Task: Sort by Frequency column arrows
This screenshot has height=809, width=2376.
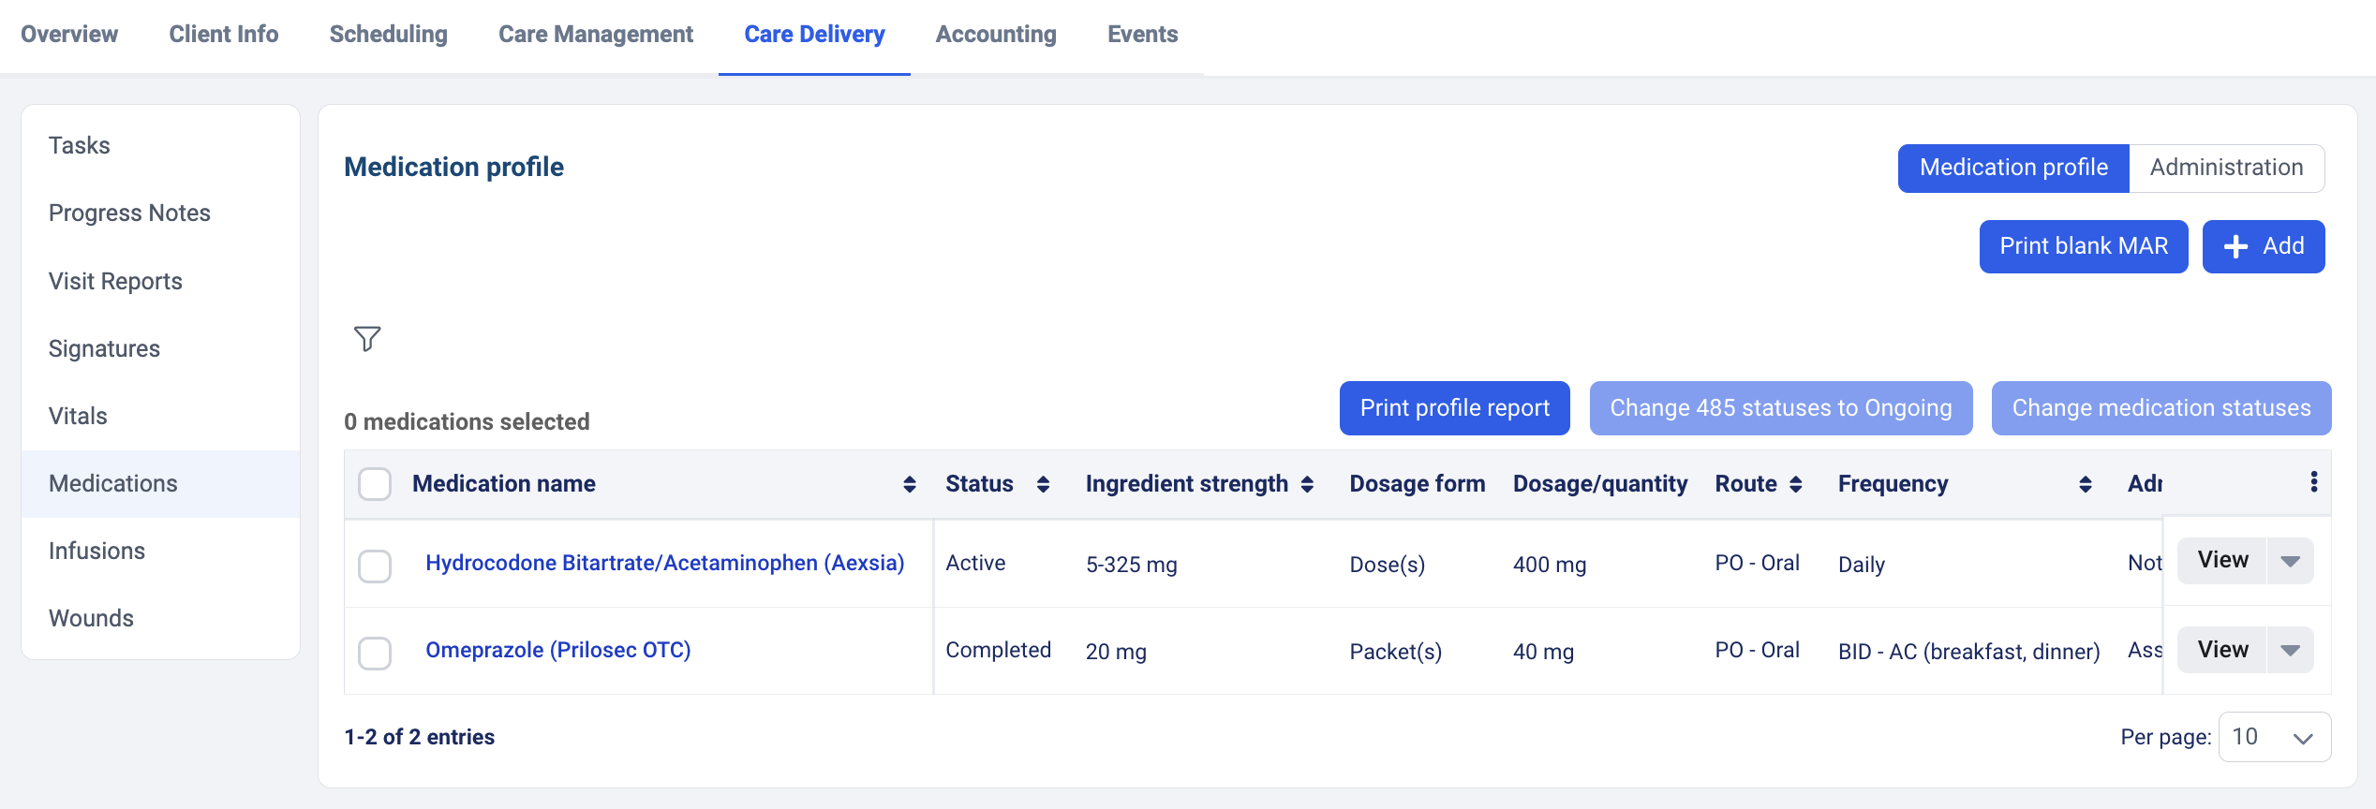Action: [x=2085, y=484]
